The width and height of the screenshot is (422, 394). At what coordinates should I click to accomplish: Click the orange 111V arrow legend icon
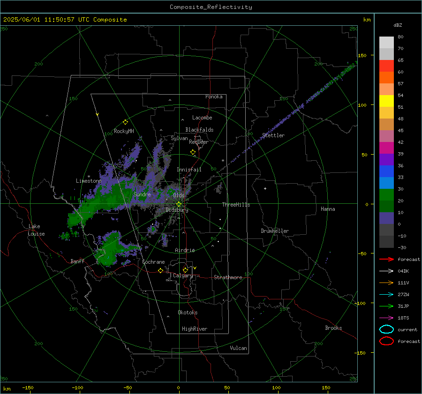tap(386, 282)
